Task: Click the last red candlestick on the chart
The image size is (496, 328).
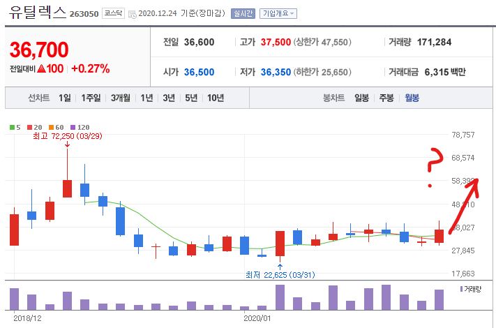Action: (x=439, y=236)
